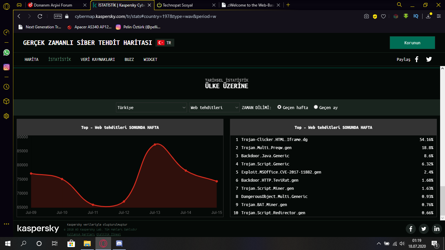The image size is (445, 250).
Task: Open Easy Setup menu in toolbar
Action: pyautogui.click(x=438, y=16)
